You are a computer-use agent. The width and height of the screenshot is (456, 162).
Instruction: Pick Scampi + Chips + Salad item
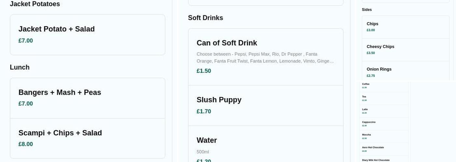pos(87,138)
